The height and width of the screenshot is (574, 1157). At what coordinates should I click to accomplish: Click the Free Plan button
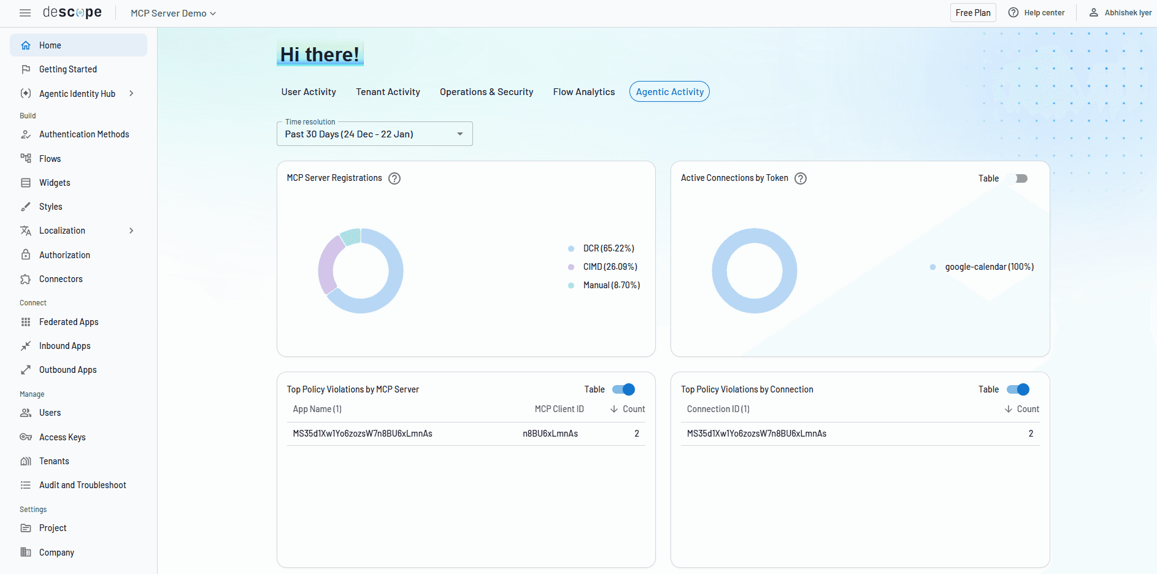973,12
